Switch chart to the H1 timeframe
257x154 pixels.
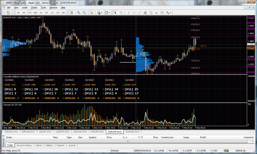41,13
